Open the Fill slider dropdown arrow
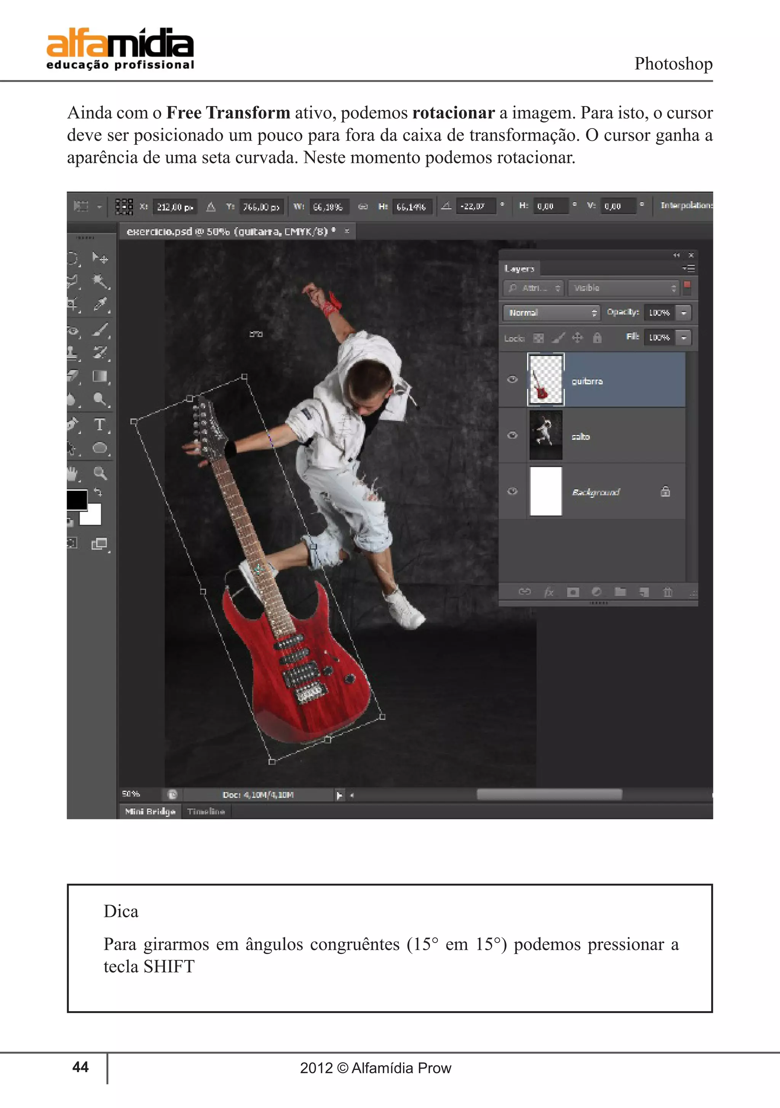 (x=684, y=337)
